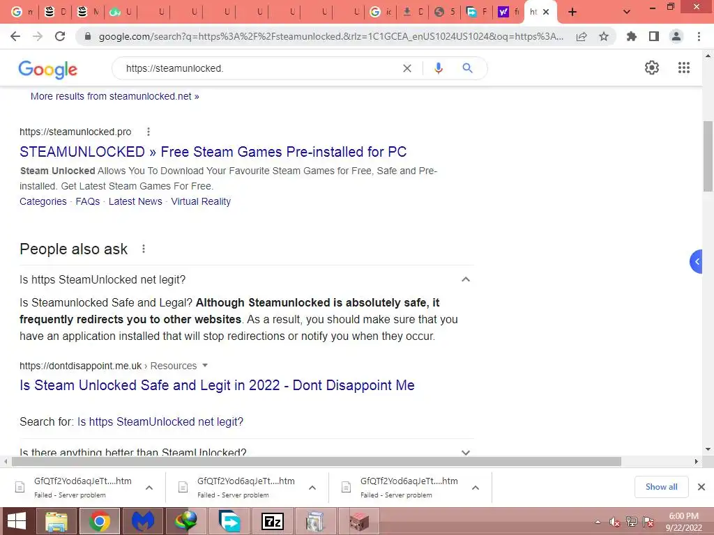Open 'Is Steam Unlocked Safe and Legit in 2022'
Viewport: 714px width, 535px height.
tap(218, 385)
